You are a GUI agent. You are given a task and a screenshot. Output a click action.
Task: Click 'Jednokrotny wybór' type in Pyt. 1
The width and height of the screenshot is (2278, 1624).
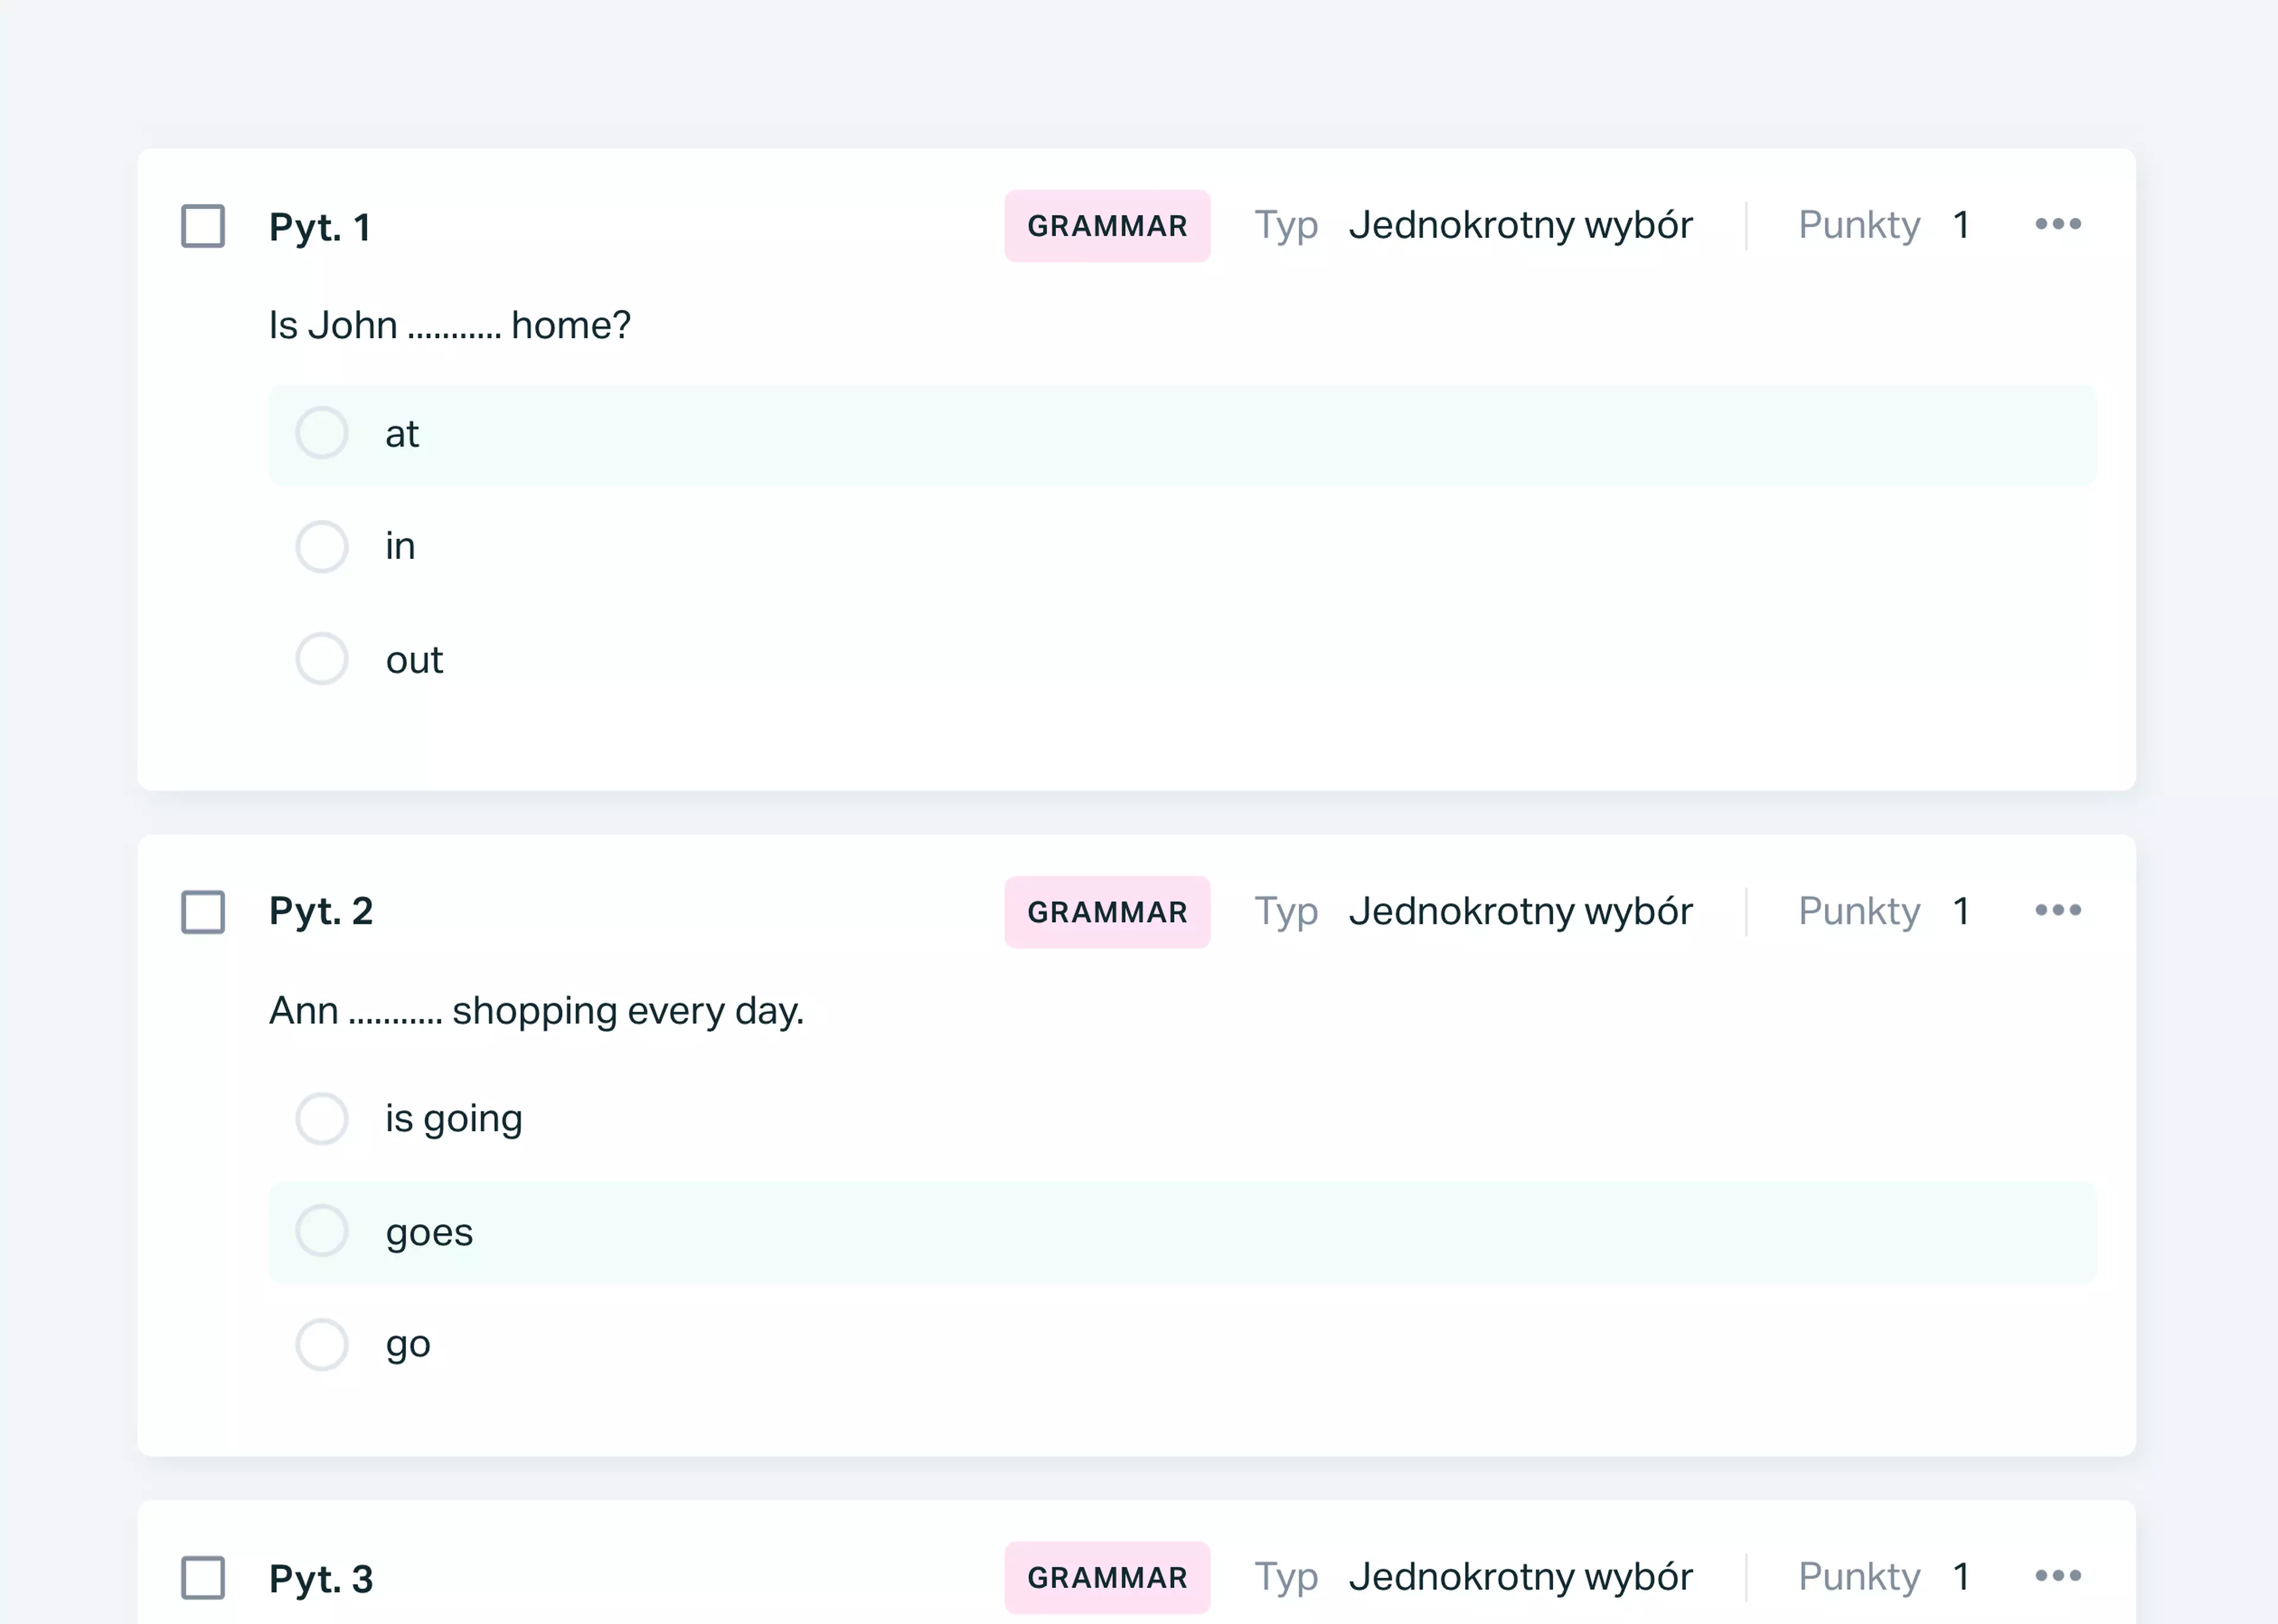pyautogui.click(x=1520, y=225)
